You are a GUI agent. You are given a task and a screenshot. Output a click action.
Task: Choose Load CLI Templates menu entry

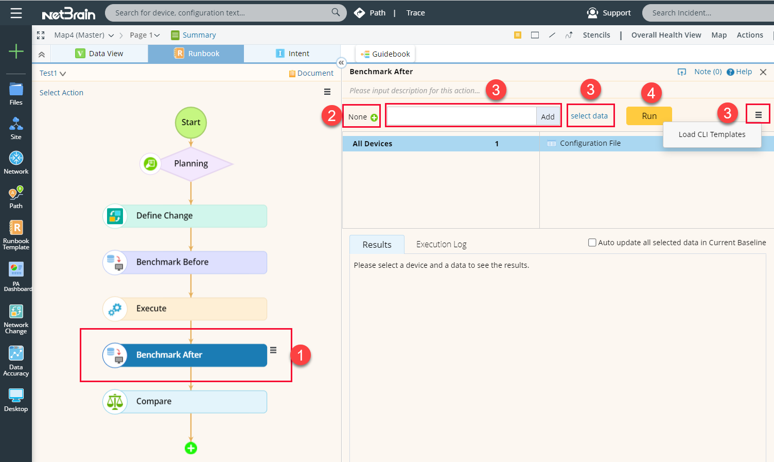tap(712, 134)
